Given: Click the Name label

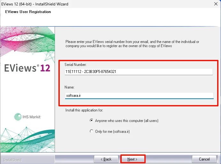Looking at the screenshot, I should tap(69, 87).
